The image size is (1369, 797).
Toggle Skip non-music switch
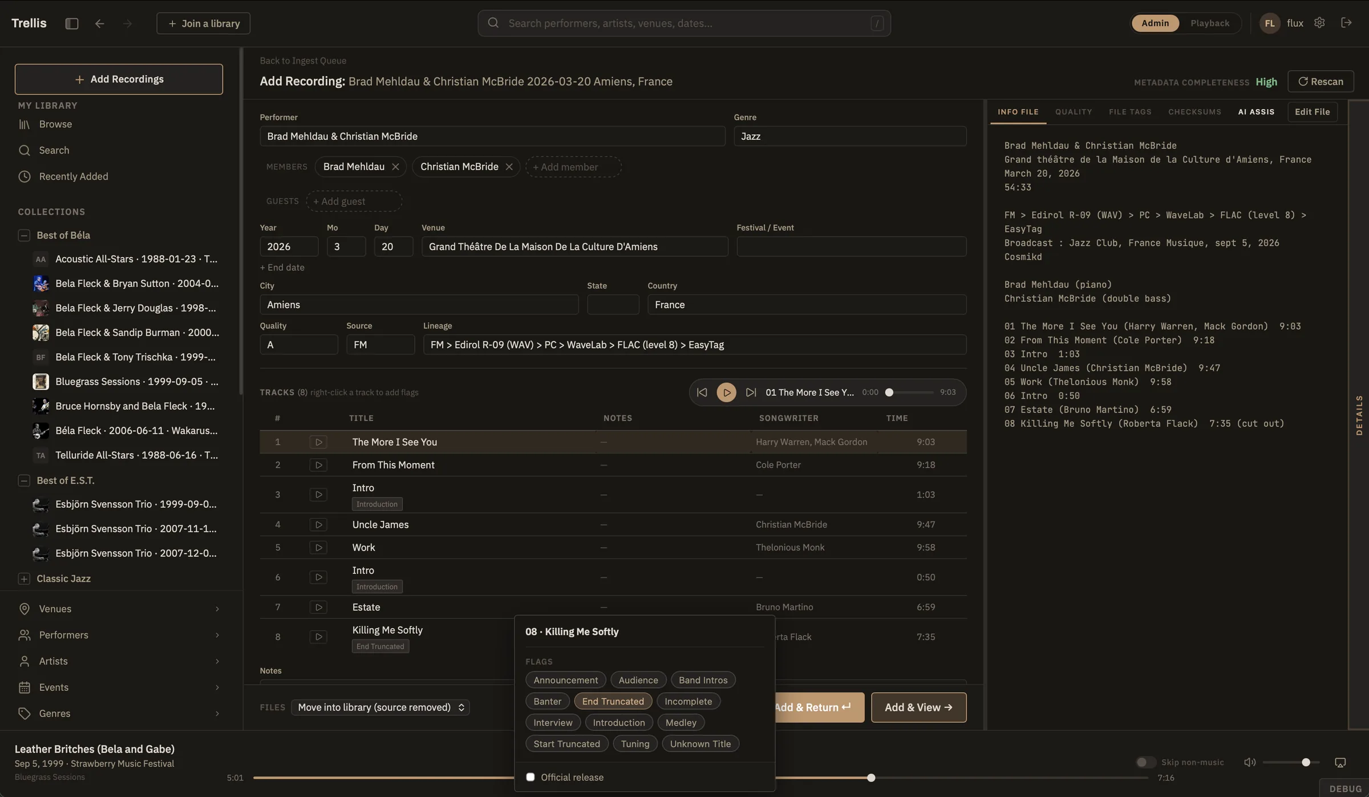click(x=1145, y=762)
